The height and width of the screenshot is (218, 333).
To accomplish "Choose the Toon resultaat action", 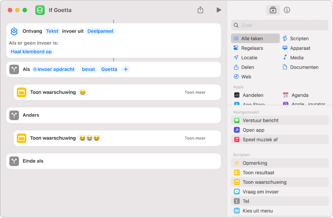I will [280, 173].
